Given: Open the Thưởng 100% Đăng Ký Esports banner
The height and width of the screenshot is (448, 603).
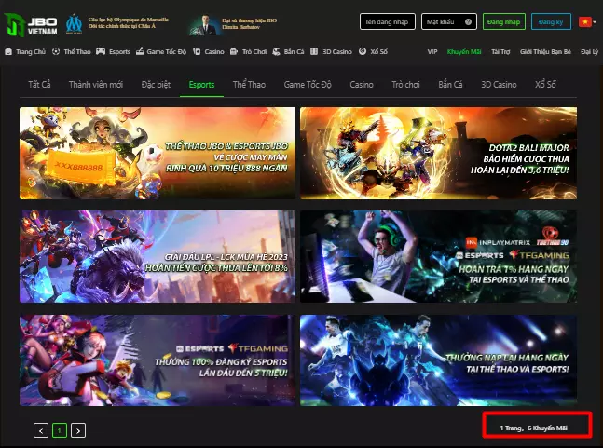Looking at the screenshot, I should [x=158, y=360].
